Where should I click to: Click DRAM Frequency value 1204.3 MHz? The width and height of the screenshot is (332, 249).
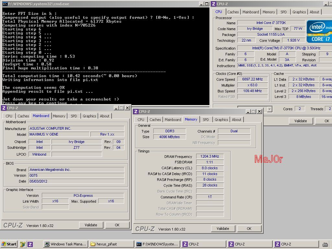pos(210,156)
